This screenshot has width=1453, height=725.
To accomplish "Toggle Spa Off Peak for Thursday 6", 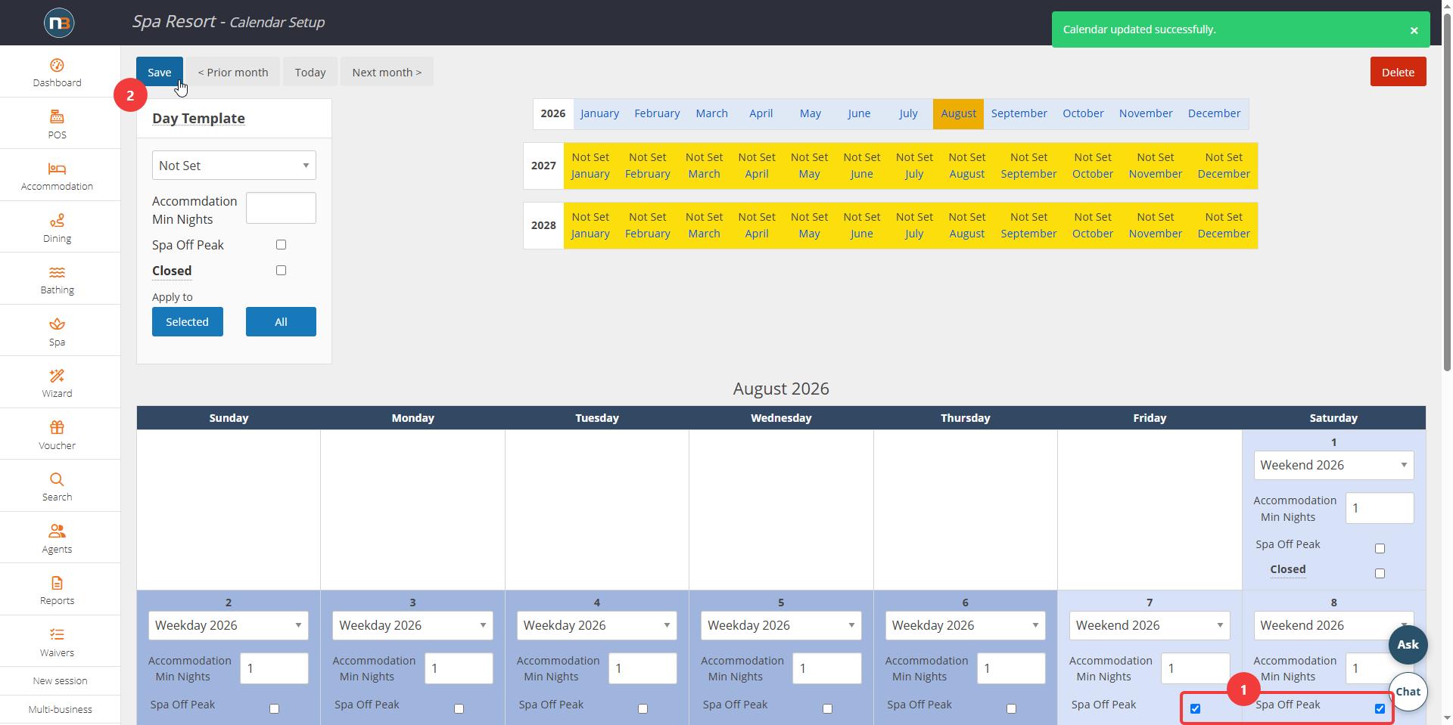I will click(x=1011, y=709).
